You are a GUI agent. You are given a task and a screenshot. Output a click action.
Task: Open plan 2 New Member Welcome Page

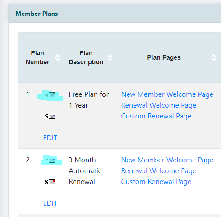pyautogui.click(x=167, y=160)
